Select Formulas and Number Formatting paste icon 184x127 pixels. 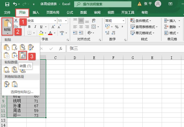tap(23, 47)
